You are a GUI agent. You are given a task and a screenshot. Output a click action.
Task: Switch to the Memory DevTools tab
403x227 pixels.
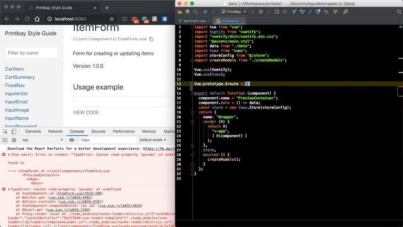149,132
